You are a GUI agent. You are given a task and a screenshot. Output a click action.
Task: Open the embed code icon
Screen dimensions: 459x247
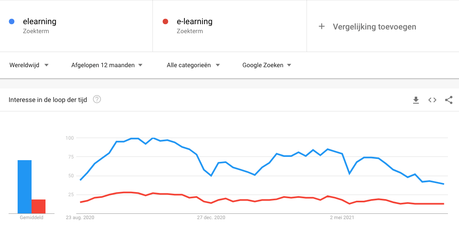[x=432, y=100]
